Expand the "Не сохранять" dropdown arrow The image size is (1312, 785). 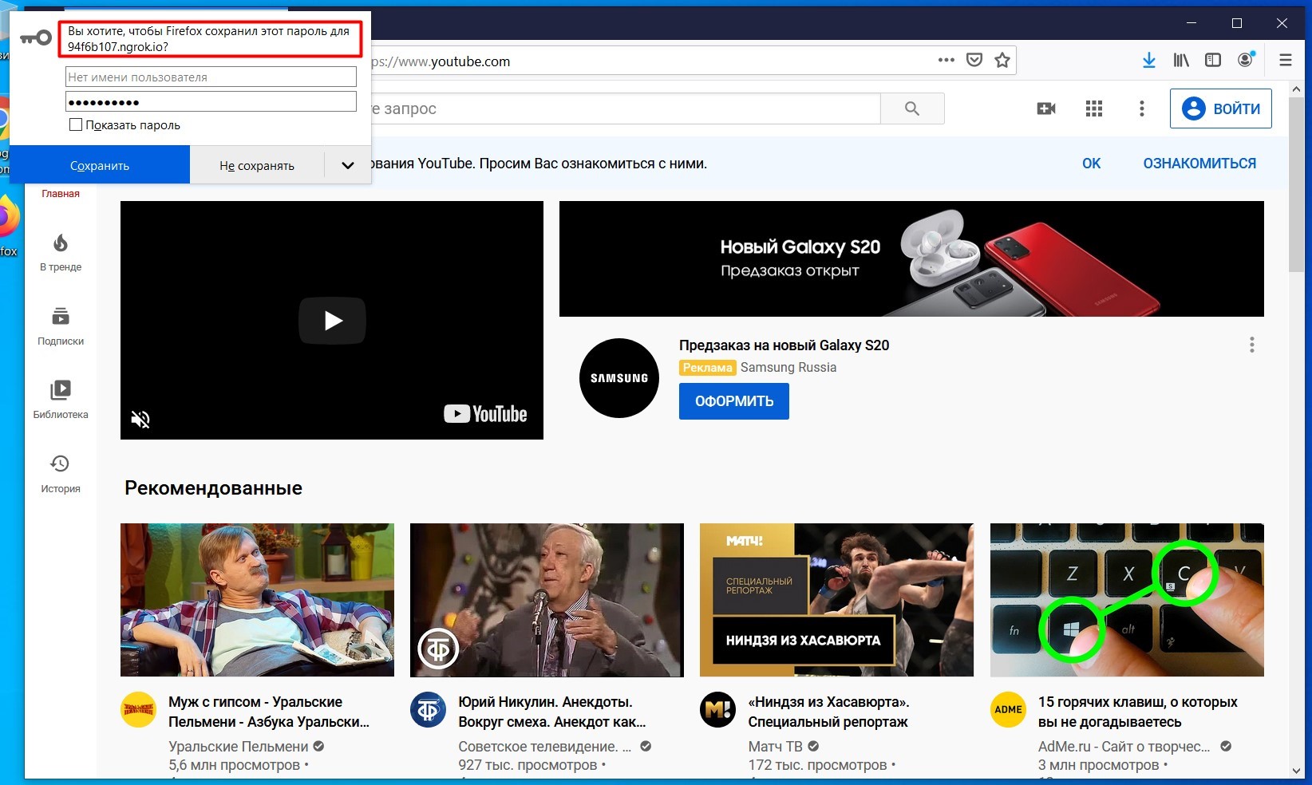[348, 166]
